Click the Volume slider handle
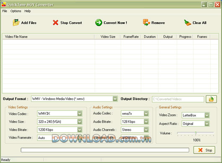 click(196, 133)
